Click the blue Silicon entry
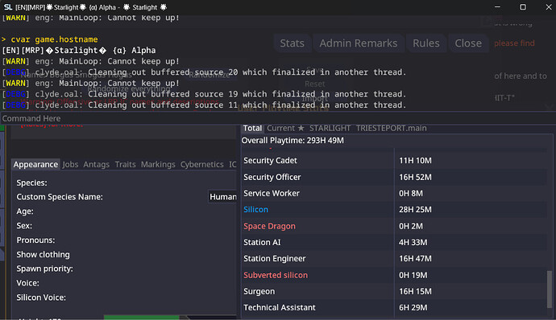This screenshot has width=556, height=320. pos(255,210)
